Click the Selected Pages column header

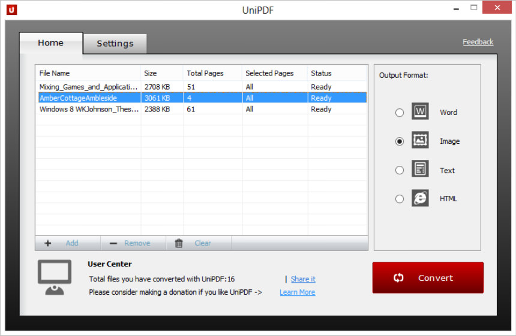(x=269, y=73)
